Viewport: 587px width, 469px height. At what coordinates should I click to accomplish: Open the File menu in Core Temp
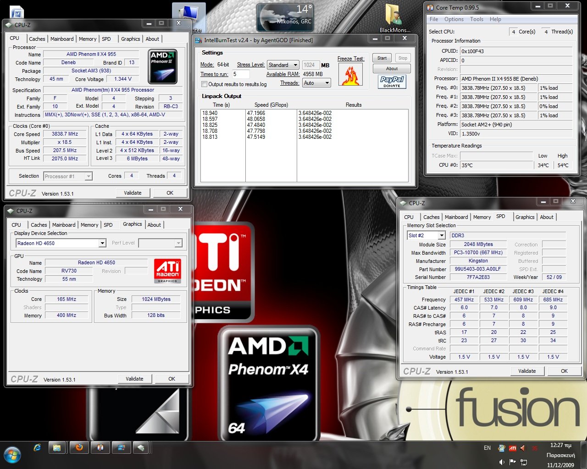tap(434, 19)
